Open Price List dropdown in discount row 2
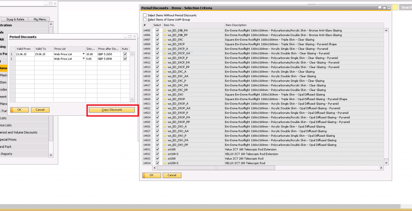 tap(84, 59)
